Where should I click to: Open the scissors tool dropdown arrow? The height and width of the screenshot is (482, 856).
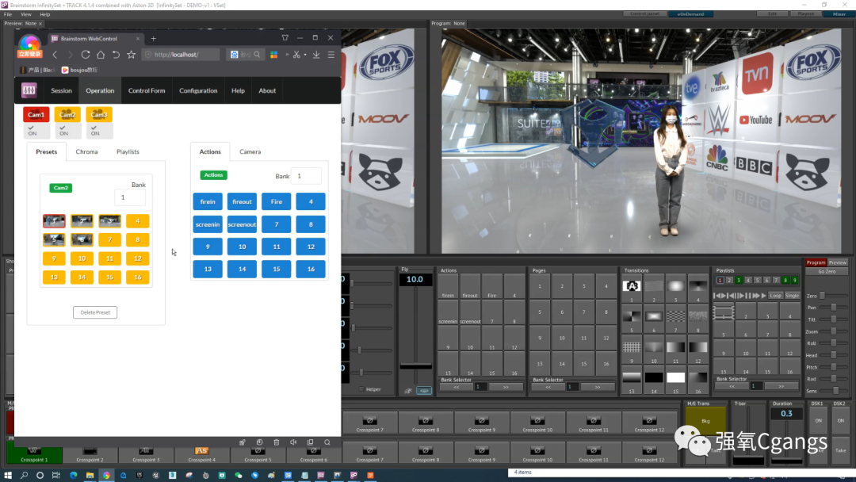[x=304, y=55]
